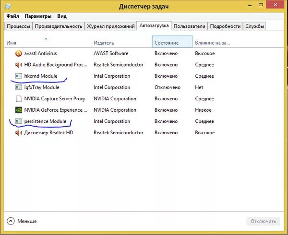288x235 pixels.
Task: Click the persistence Module icon
Action: coord(19,121)
